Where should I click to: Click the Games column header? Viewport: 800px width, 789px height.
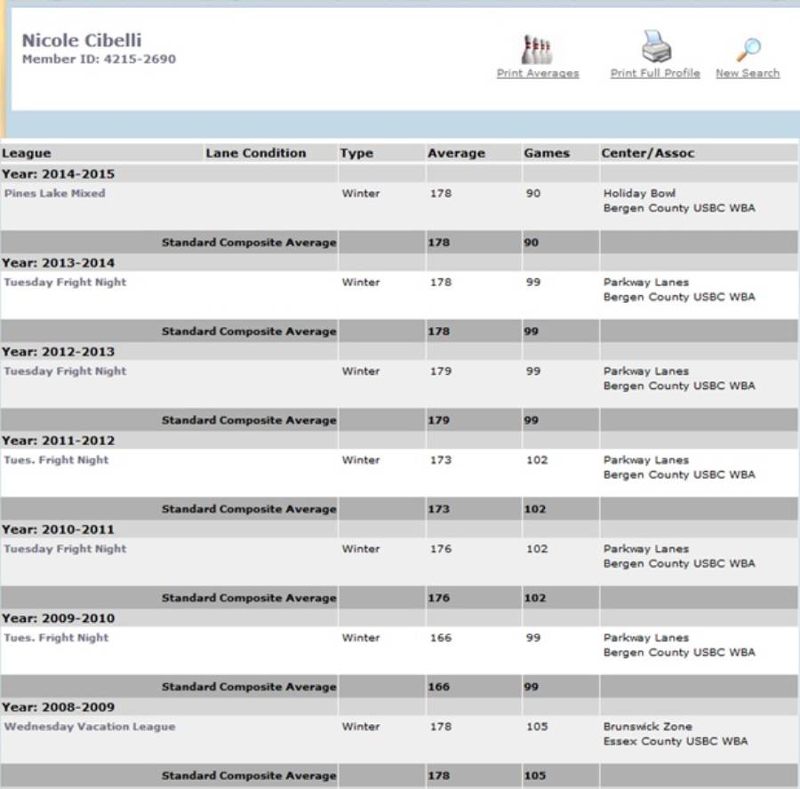tap(547, 153)
